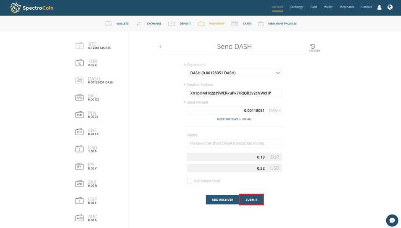The height and width of the screenshot is (228, 401).
Task: Enable Use Instant Send checkbox
Action: pos(190,181)
